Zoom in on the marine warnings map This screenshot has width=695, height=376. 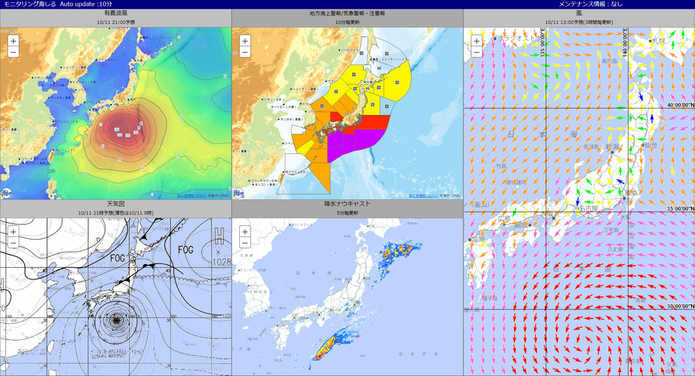pyautogui.click(x=245, y=41)
